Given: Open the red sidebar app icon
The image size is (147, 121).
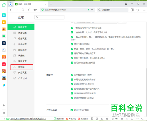Looking at the screenshot, I should tap(4, 64).
